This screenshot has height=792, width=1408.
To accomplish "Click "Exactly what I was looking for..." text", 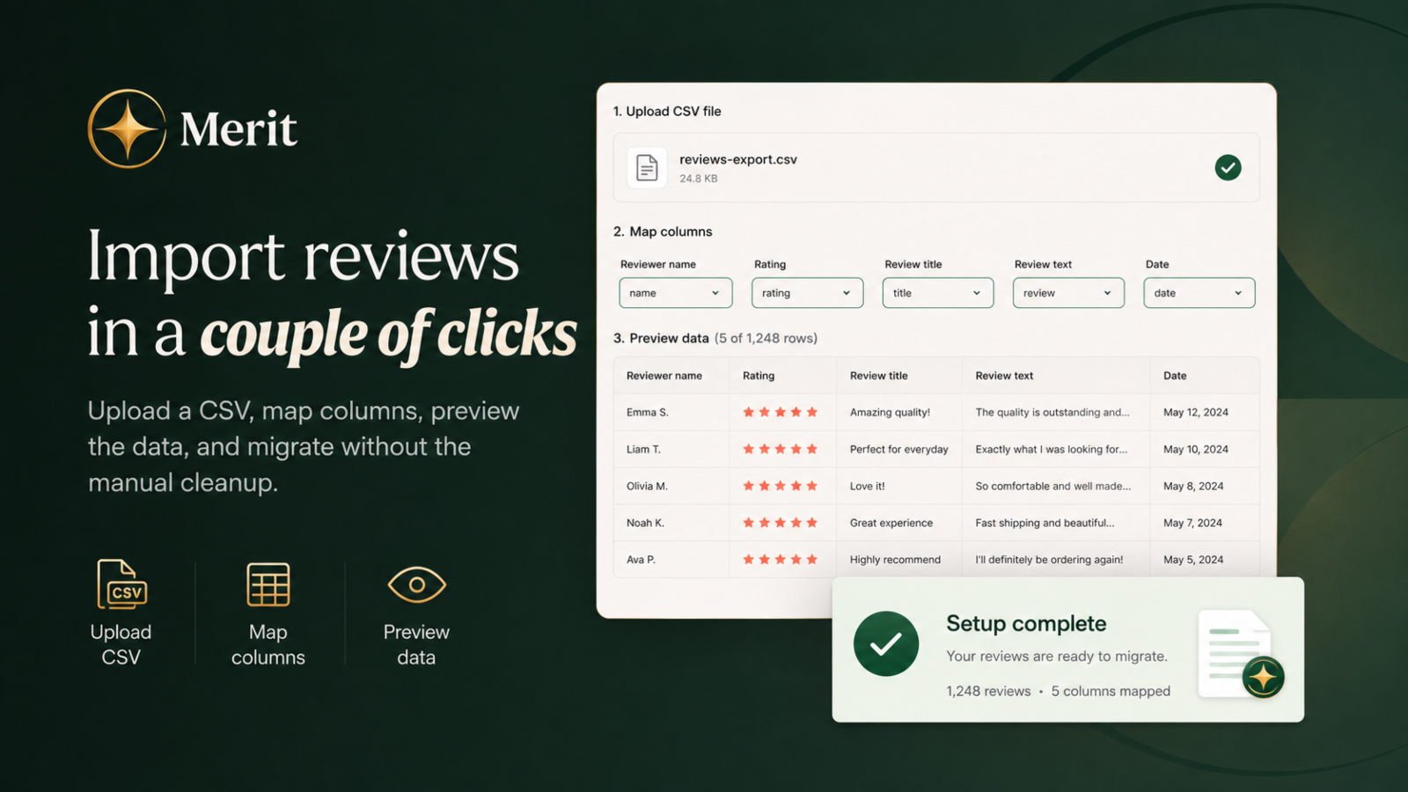I will point(1052,449).
